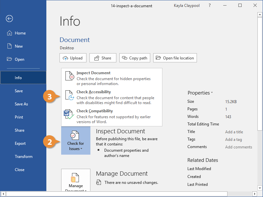Select the Check Accessibility icon

point(70,95)
